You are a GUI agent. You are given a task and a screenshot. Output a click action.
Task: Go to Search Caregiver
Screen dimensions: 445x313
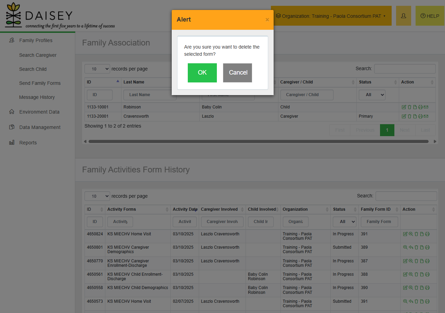(38, 55)
